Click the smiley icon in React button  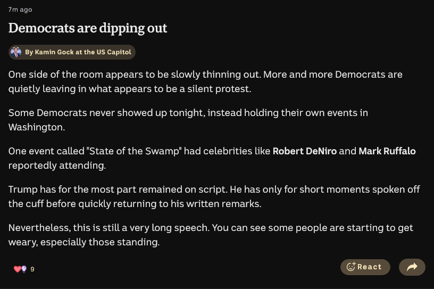tap(351, 267)
